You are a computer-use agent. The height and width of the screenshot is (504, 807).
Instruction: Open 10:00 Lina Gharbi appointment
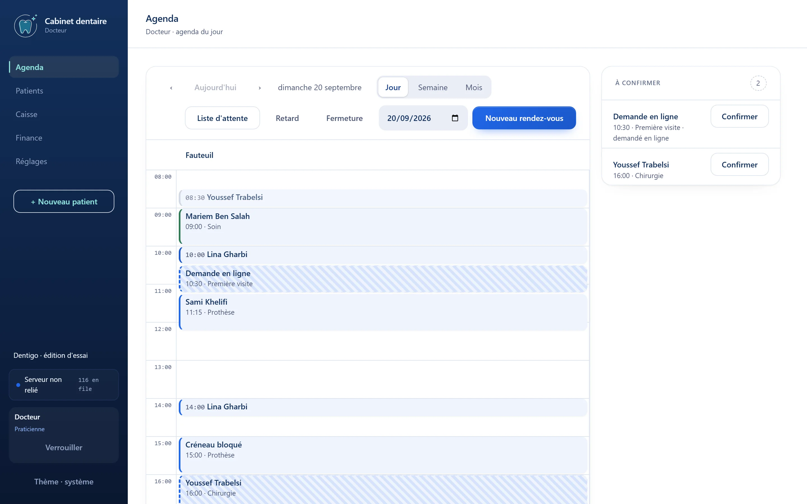pyautogui.click(x=383, y=255)
